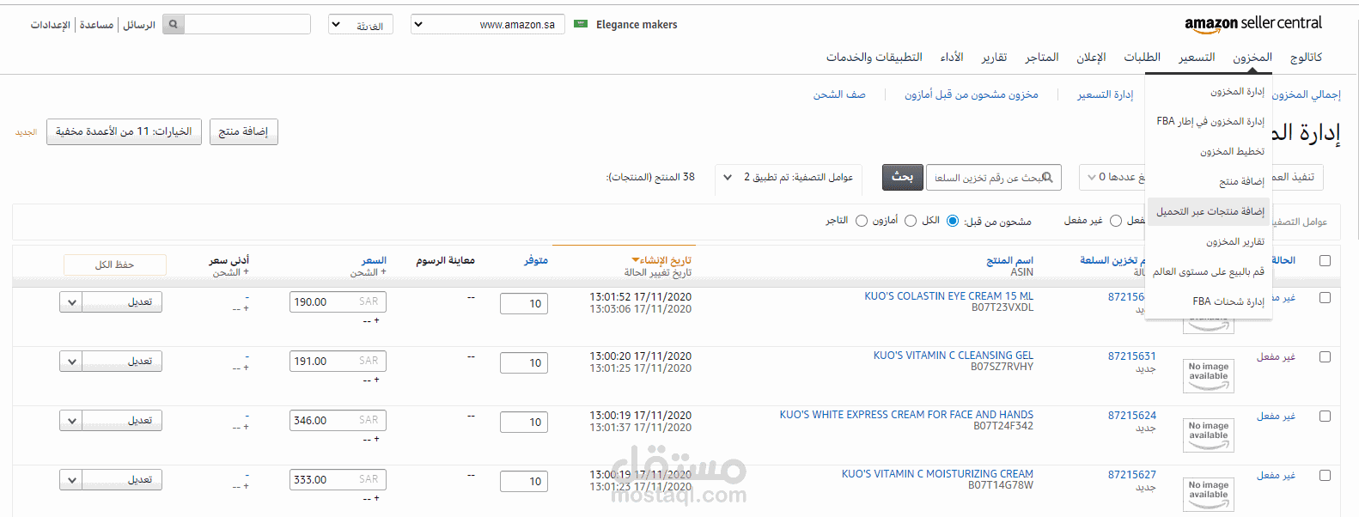Open the language dropdown in the top bar
The image size is (1359, 517).
click(x=361, y=24)
